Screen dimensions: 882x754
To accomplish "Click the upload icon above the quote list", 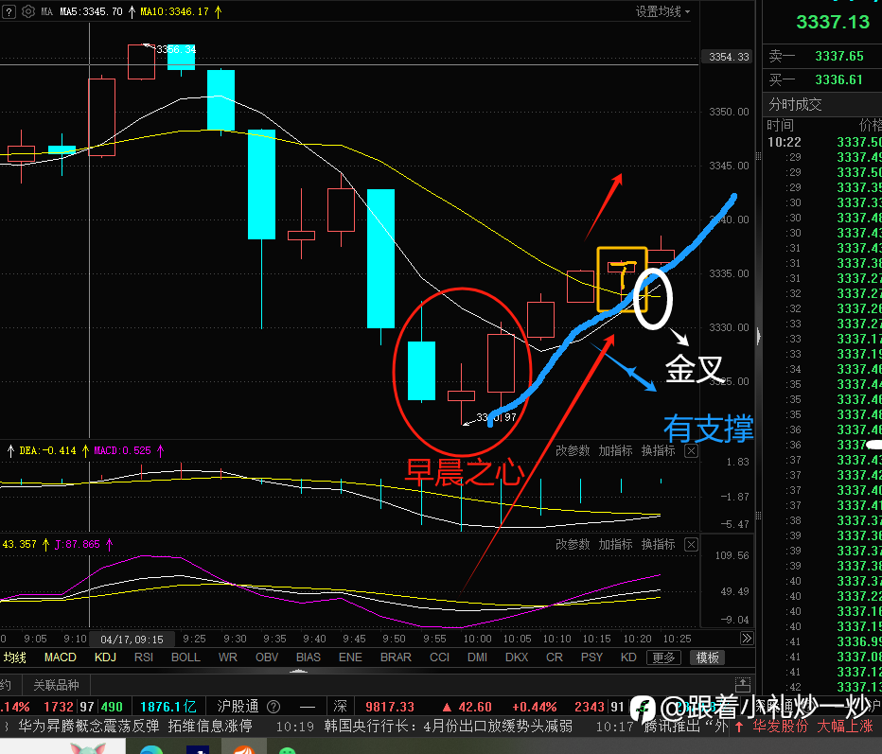I will [x=743, y=684].
